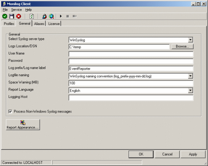Click the 'Connected to: LOCALHOST' status text
This screenshot has height=166, width=208.
pyautogui.click(x=23, y=163)
